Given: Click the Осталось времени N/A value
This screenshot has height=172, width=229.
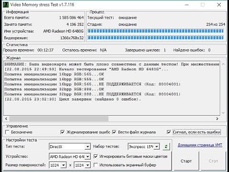Looking at the screenshot, I should [103, 50].
